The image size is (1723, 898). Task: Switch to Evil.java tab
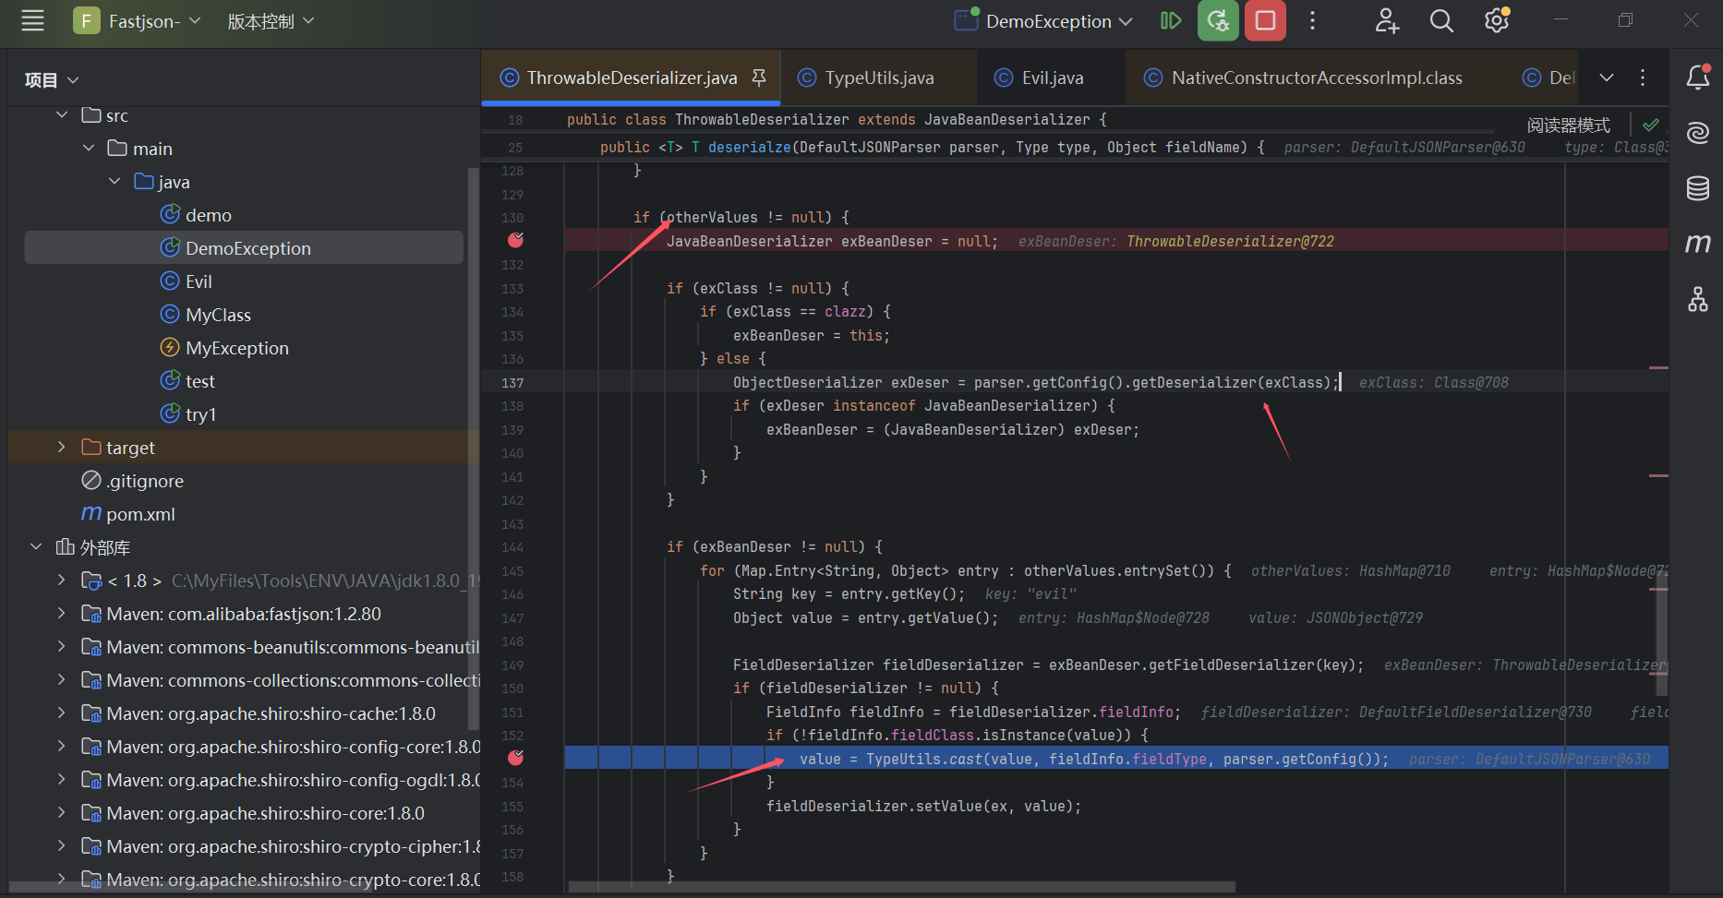click(x=1051, y=78)
